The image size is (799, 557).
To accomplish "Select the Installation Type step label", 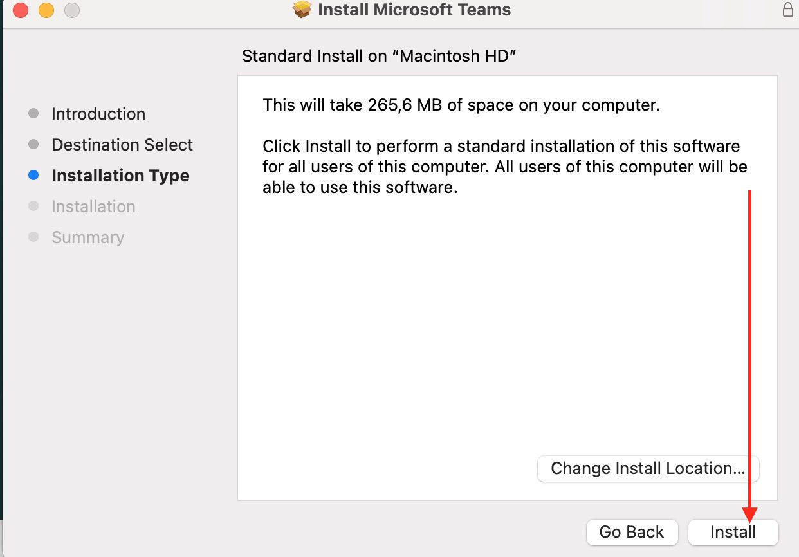I will [120, 176].
